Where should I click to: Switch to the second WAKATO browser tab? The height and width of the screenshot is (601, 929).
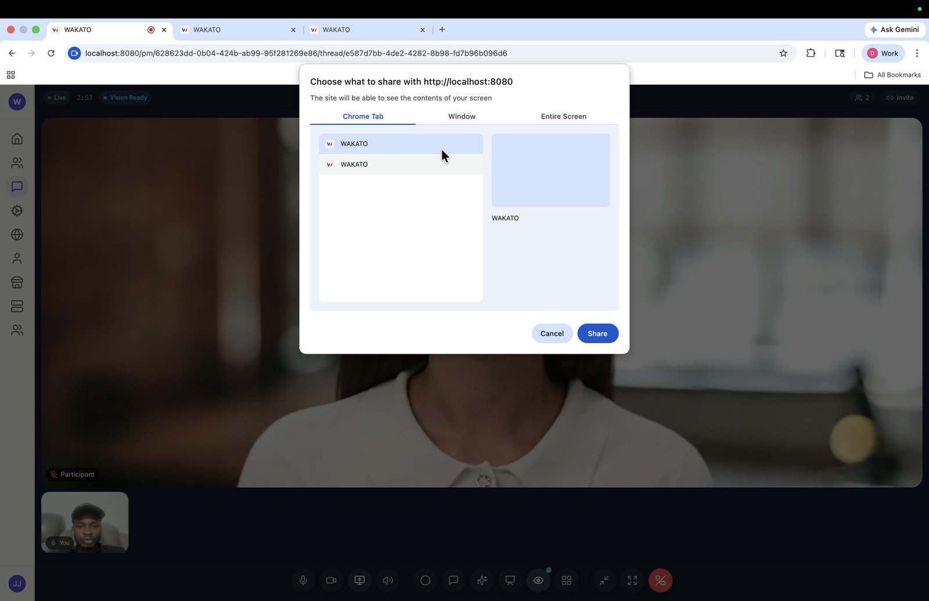238,30
